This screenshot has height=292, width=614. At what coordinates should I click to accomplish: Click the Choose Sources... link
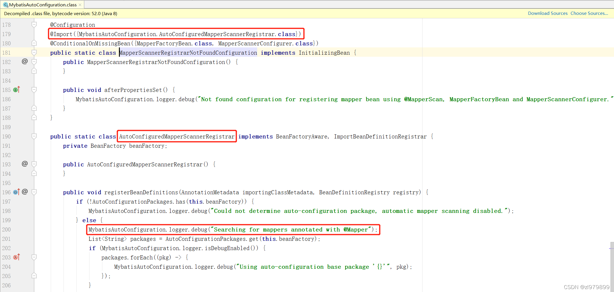click(x=589, y=13)
